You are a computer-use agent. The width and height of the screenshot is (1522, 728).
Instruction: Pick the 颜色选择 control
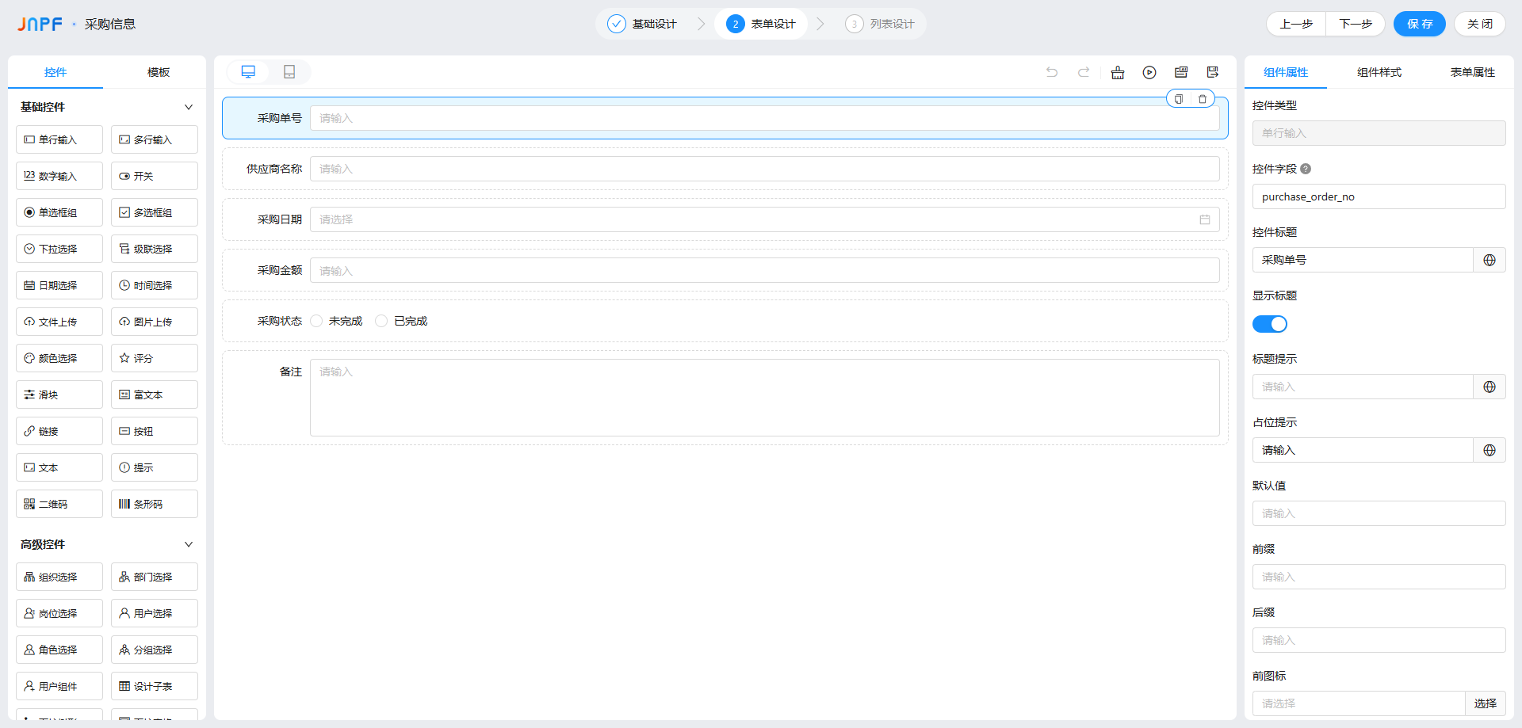point(59,358)
